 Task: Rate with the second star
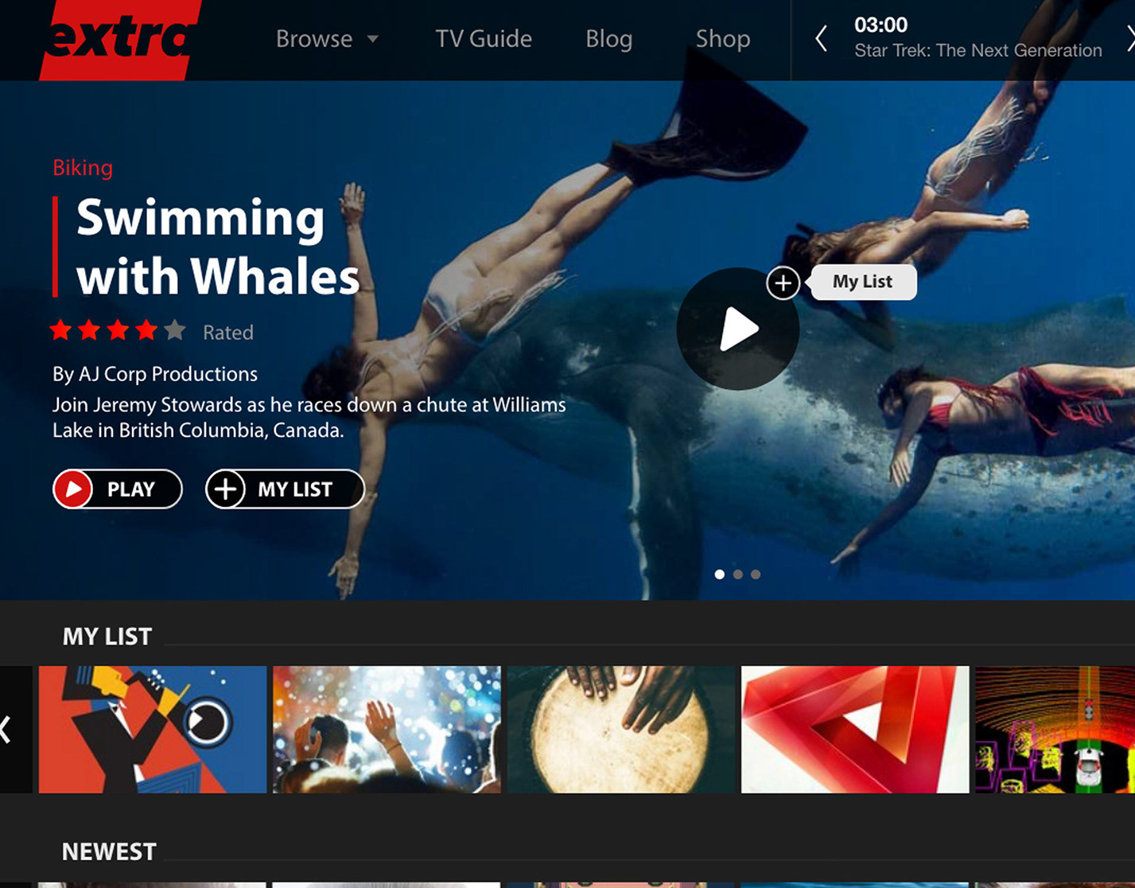pos(90,329)
